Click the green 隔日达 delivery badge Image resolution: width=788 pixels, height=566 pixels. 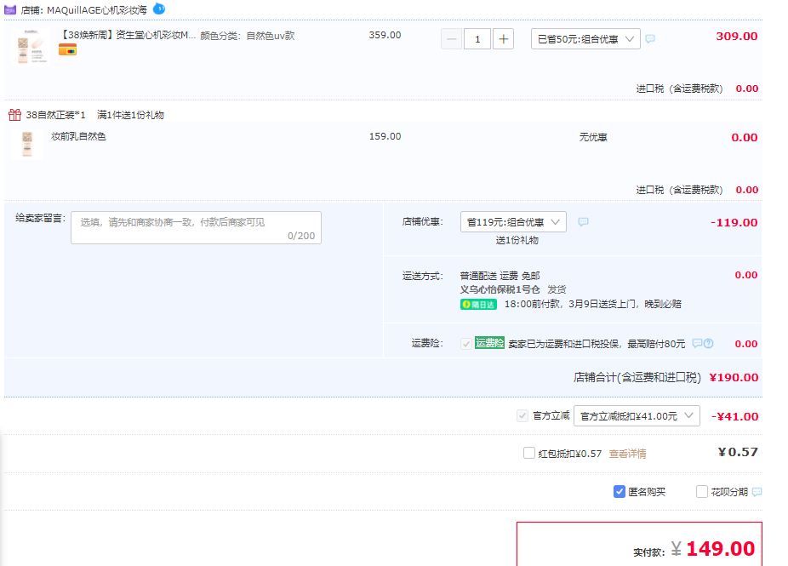point(478,304)
